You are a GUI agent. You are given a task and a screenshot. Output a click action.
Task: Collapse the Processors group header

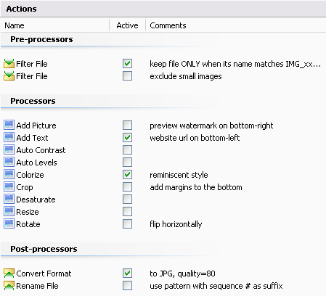tap(33, 101)
